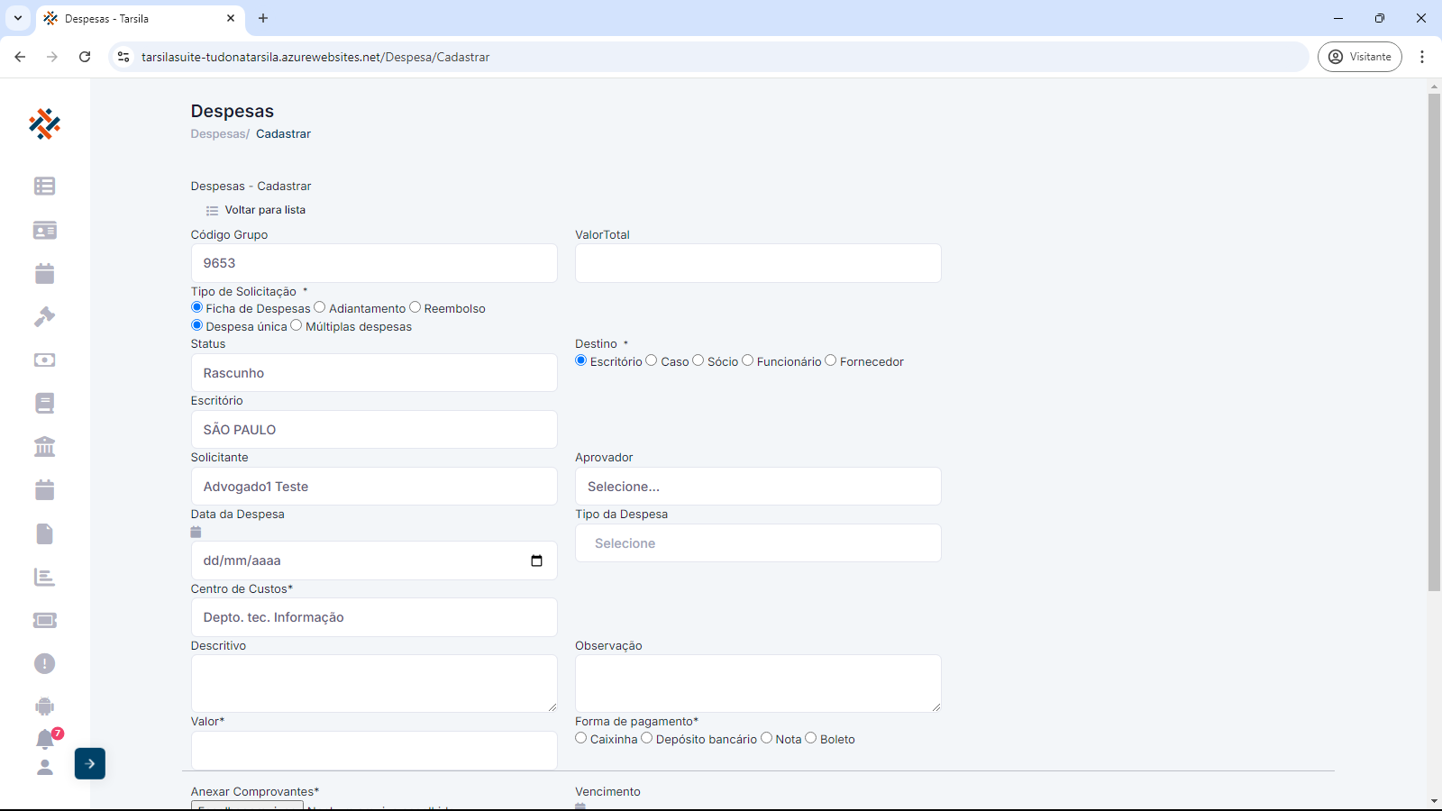Select Fornecedor as the Destino

click(x=831, y=360)
